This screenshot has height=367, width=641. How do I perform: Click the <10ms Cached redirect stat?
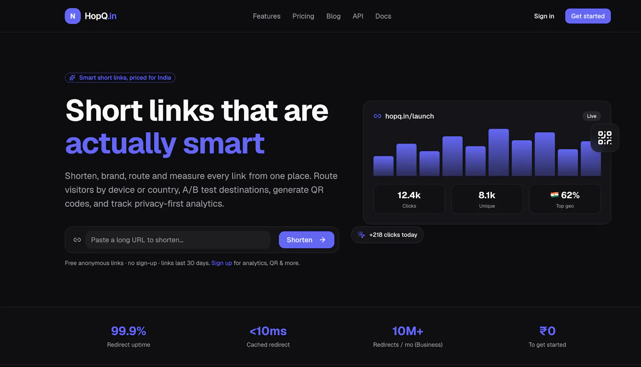[x=268, y=337]
